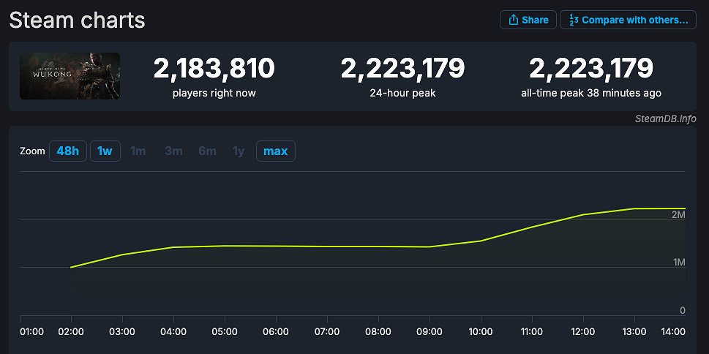Select the max zoom range
Screen dimensions: 709x354
tap(275, 151)
